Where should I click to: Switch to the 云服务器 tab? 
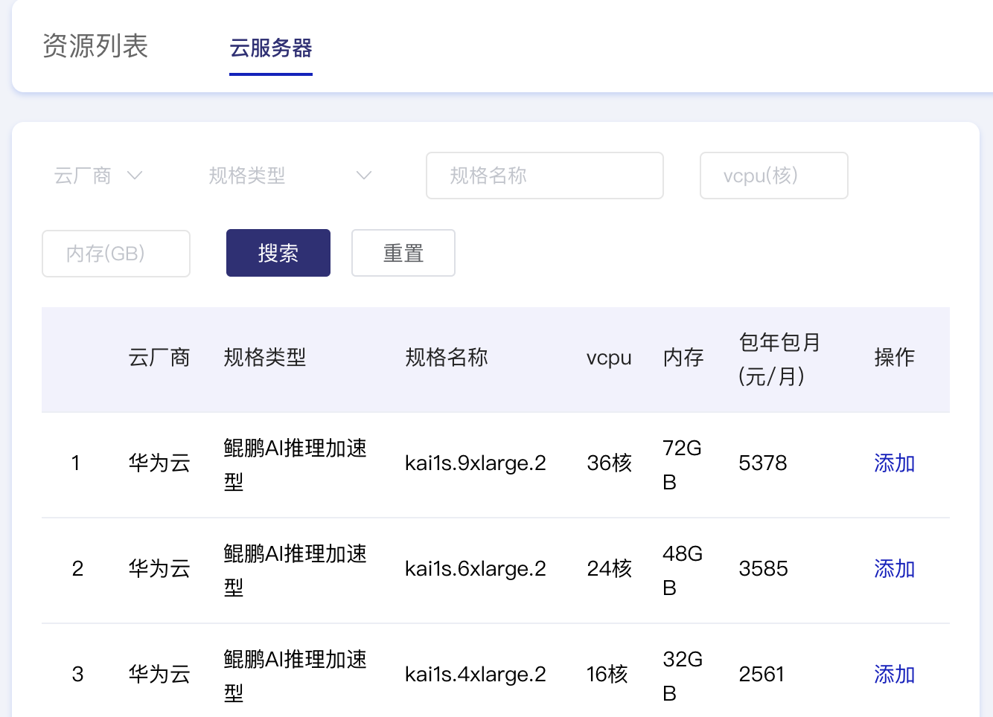(271, 48)
